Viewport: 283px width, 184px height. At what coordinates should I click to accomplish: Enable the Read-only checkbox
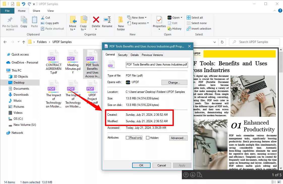coord(128,138)
